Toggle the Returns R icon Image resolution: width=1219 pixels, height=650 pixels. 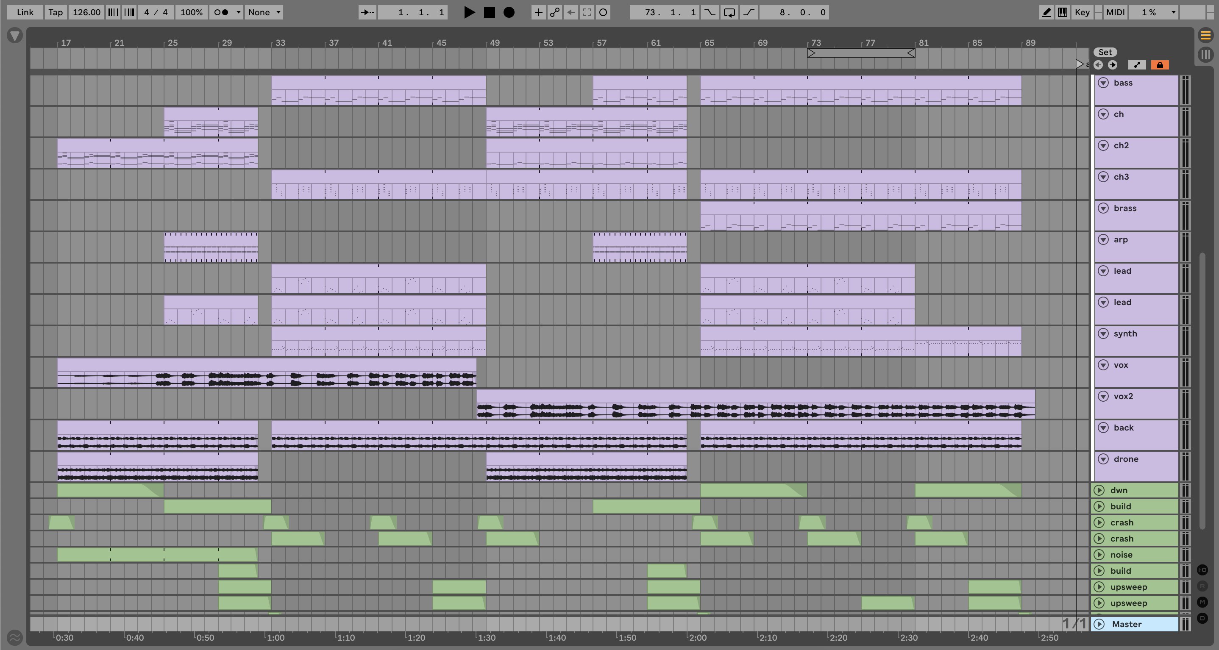point(1202,586)
